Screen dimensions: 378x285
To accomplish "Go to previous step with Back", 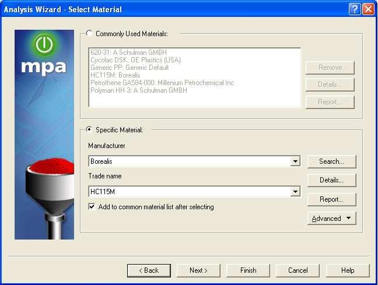I will point(149,270).
